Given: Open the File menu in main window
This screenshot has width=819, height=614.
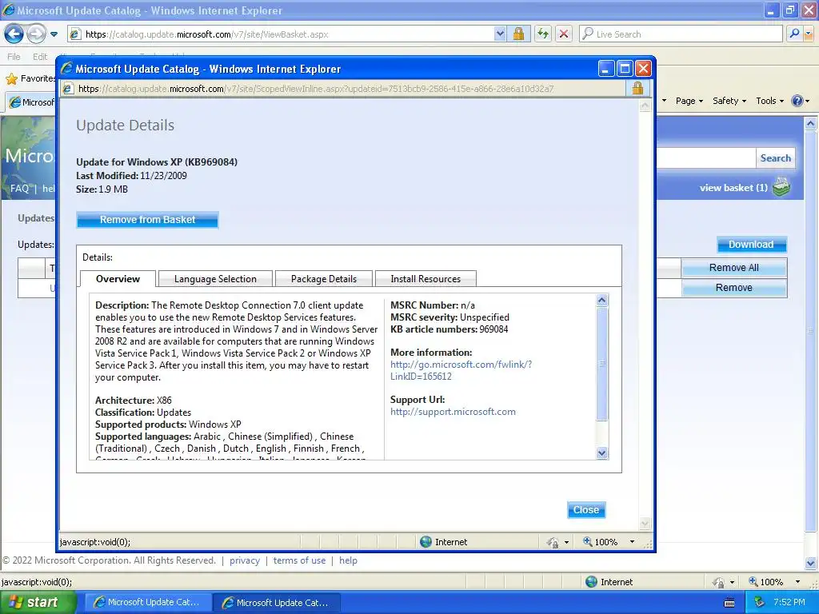Looking at the screenshot, I should coord(14,57).
